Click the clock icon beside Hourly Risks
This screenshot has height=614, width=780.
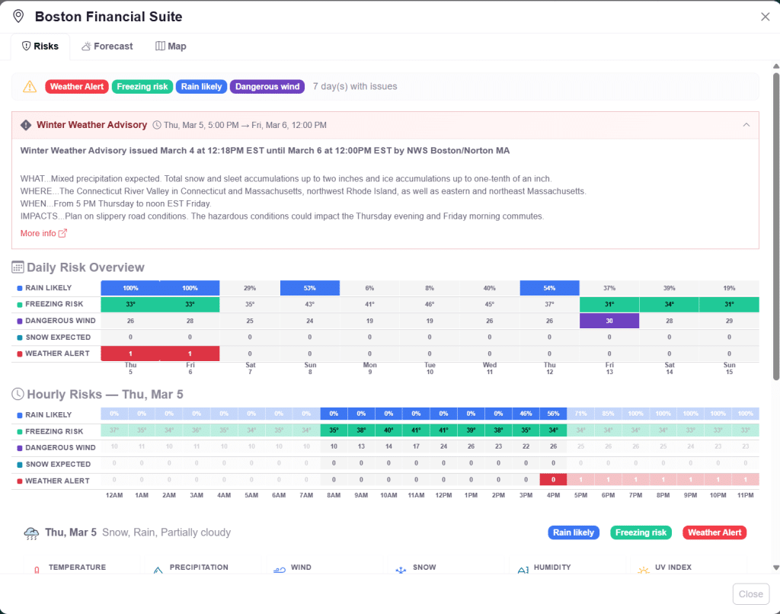click(x=18, y=395)
